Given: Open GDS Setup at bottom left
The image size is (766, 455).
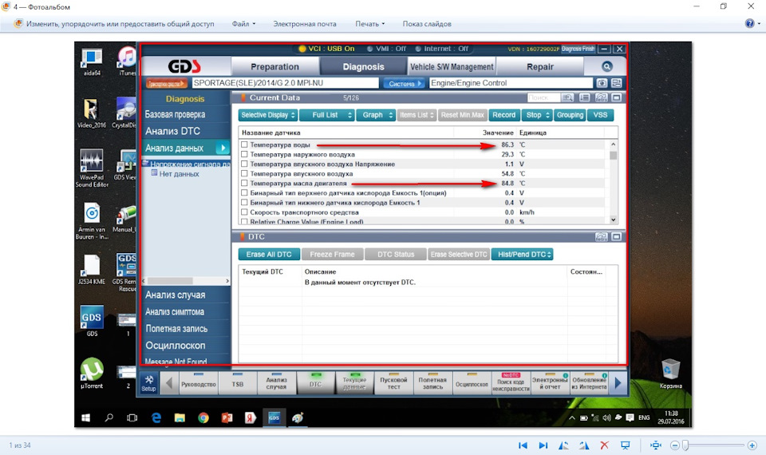Looking at the screenshot, I should (x=148, y=383).
